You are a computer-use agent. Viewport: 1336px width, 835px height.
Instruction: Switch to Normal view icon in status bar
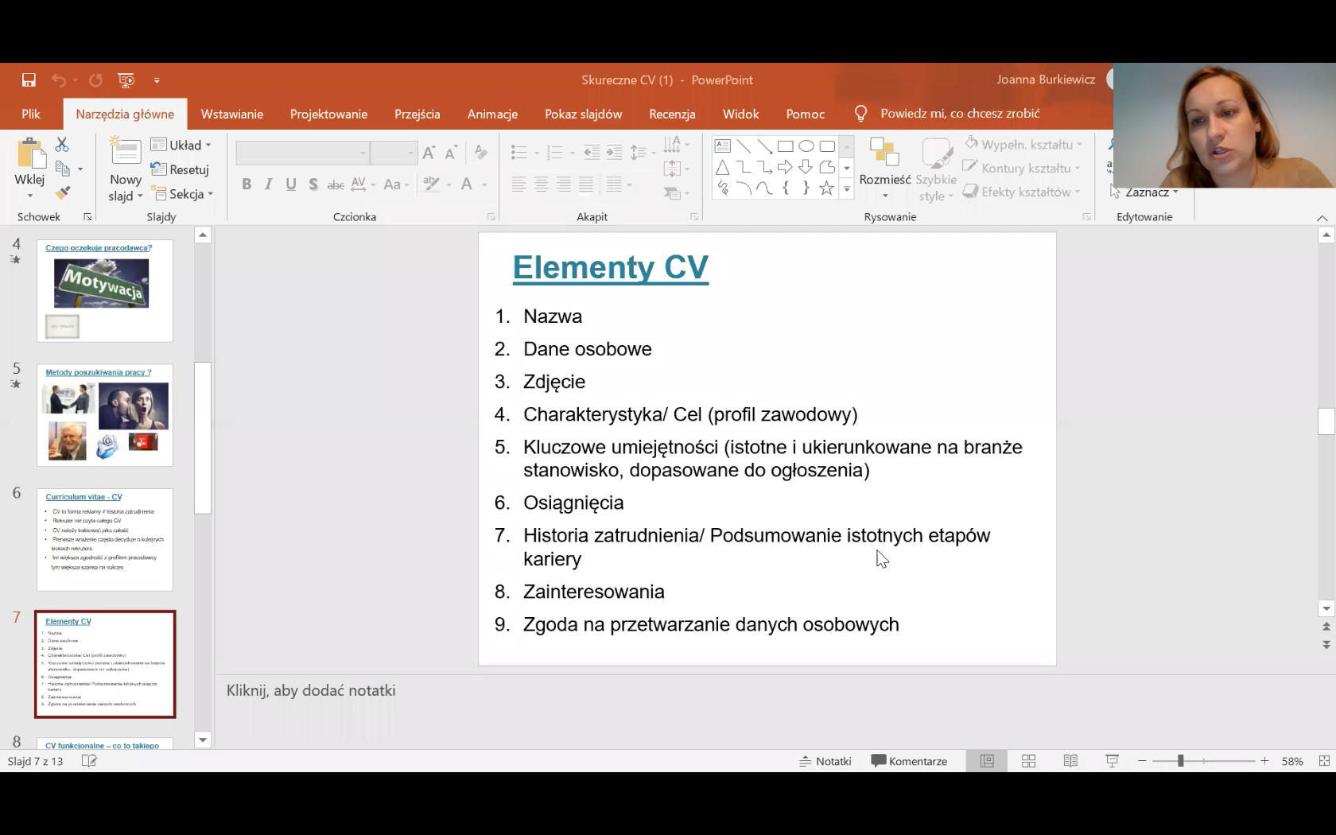coord(987,761)
